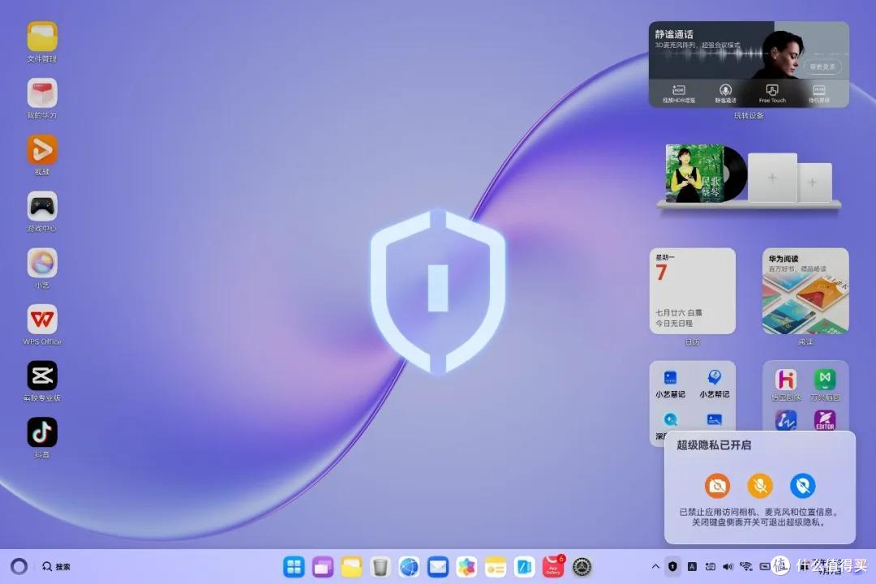Open 游戏中心 gamepad icon on desktop
Viewport: 876px width, 584px height.
tap(42, 206)
